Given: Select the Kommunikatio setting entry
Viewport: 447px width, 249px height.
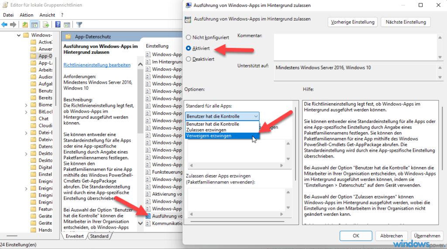Looking at the screenshot, I should pyautogui.click(x=164, y=224).
